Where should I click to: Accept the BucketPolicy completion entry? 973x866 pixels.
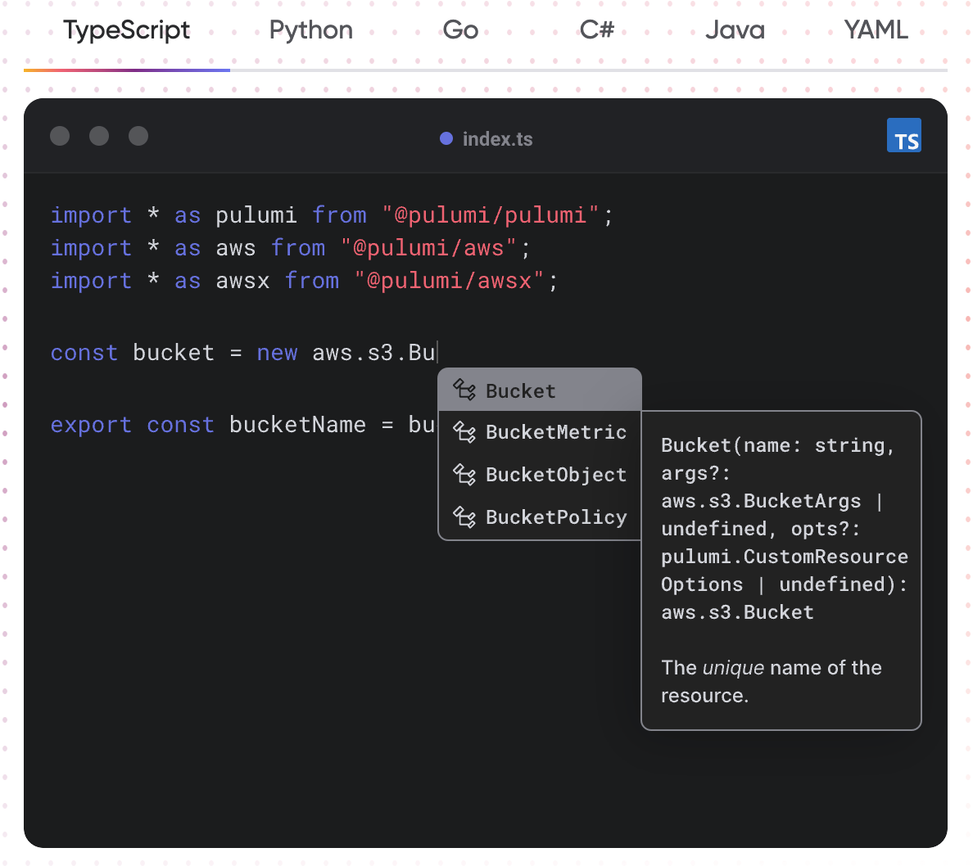coord(540,516)
